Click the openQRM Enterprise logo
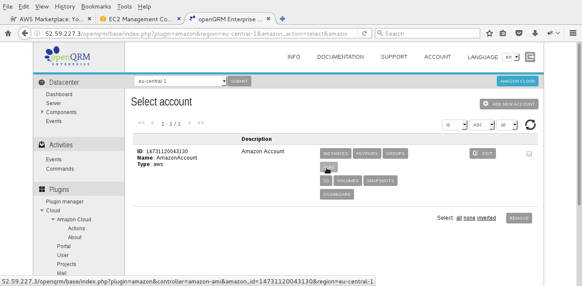582x286 pixels. 68,56
